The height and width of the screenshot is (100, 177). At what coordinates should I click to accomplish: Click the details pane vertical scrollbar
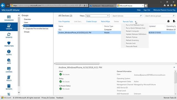(175, 78)
